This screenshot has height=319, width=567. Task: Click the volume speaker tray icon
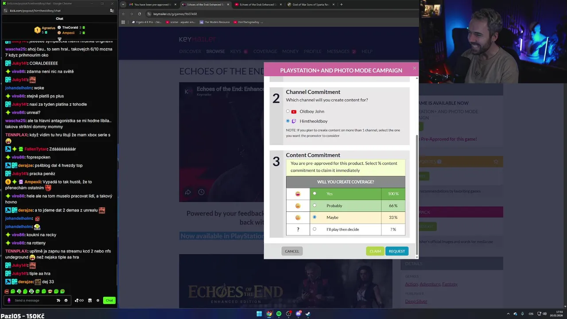pyautogui.click(x=544, y=314)
